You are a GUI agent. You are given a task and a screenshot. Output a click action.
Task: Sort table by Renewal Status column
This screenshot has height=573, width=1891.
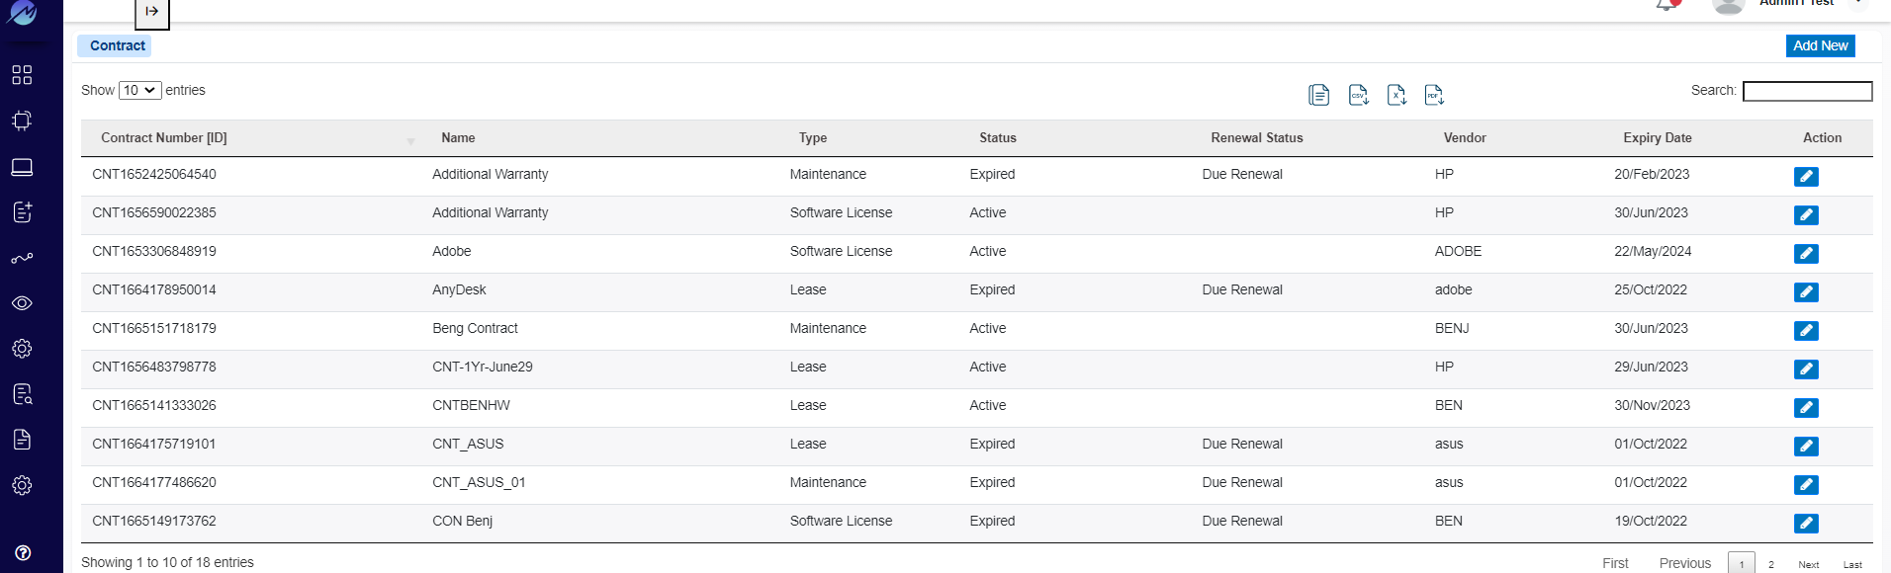[x=1257, y=138]
